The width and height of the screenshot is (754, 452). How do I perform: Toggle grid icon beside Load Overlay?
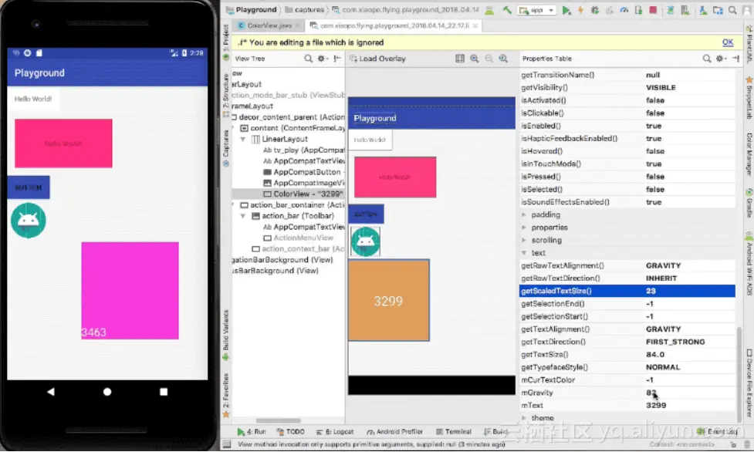(x=460, y=59)
